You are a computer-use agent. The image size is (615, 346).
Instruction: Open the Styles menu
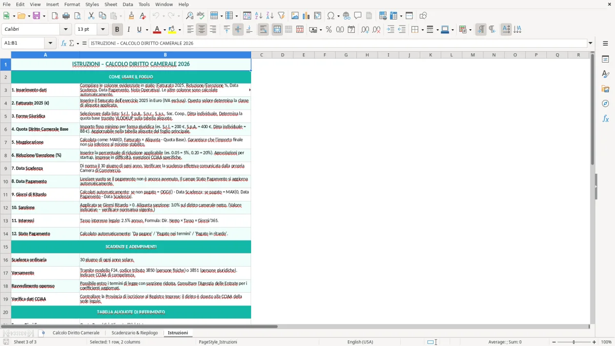point(92,4)
